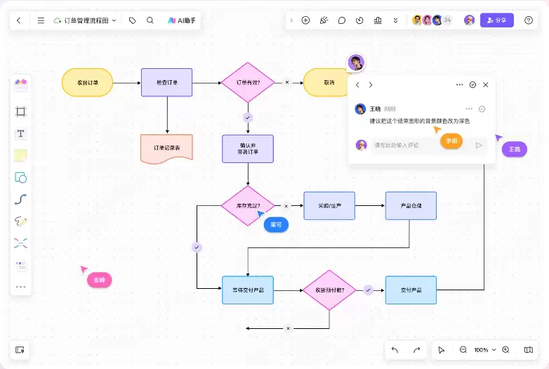Select the pen drawing tool
Image resolution: width=549 pixels, height=369 pixels.
[x=20, y=221]
